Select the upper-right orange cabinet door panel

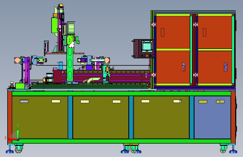point(215,32)
